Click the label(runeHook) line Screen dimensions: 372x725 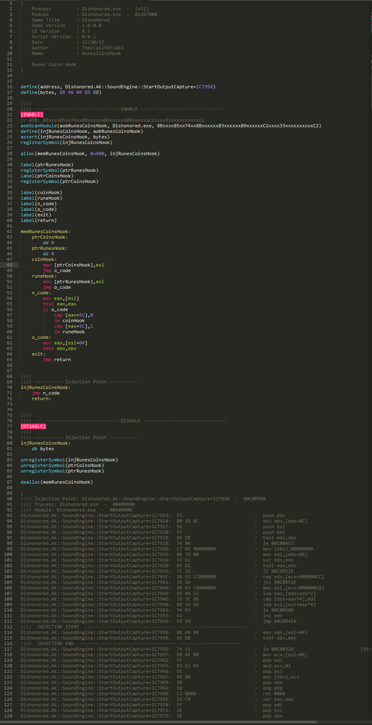click(41, 198)
